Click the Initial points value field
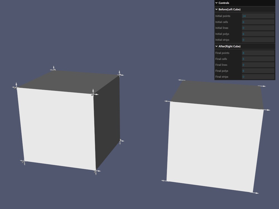Image resolution: width=279 pixels, height=209 pixels. [258, 16]
